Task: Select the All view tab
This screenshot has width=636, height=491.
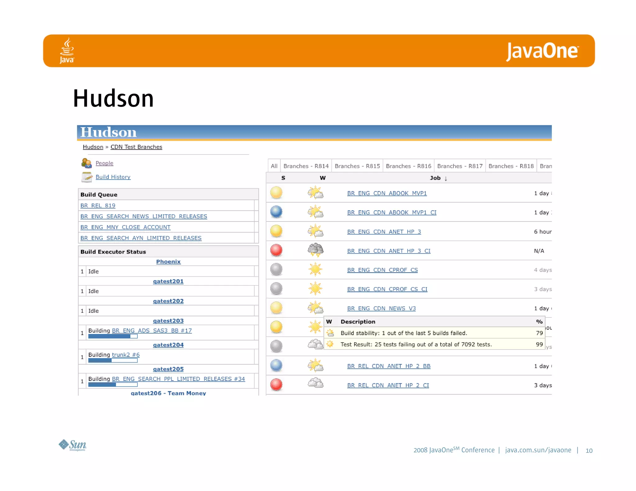Action: click(x=274, y=166)
